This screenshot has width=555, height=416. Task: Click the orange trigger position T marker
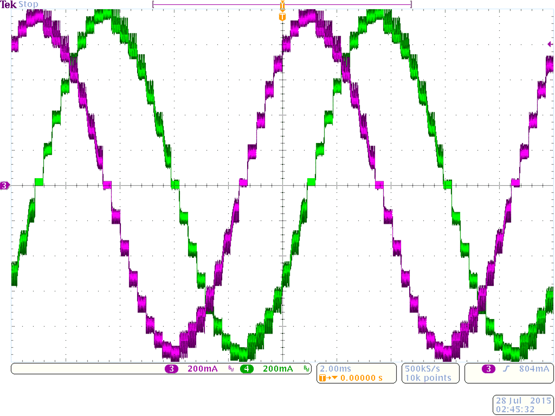[x=281, y=17]
